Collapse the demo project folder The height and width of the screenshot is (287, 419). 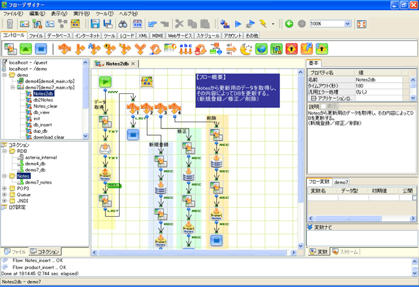click(5, 75)
